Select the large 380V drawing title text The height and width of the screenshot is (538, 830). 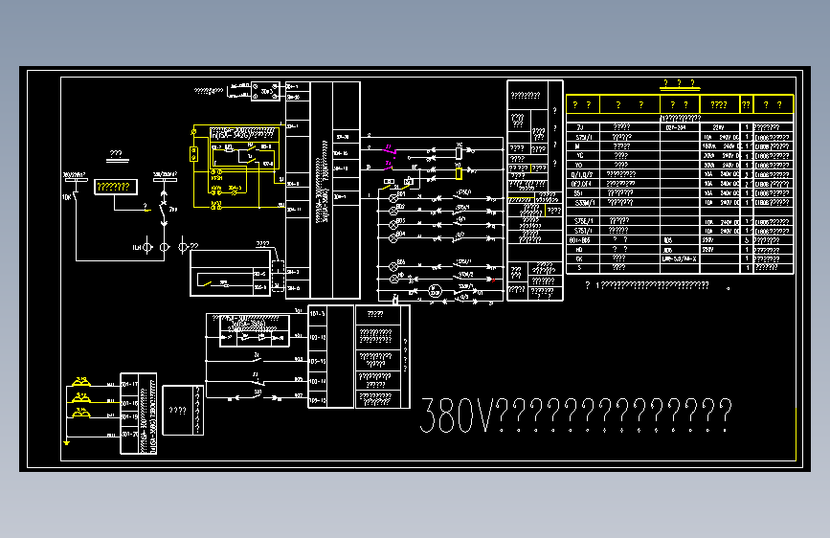pyautogui.click(x=576, y=415)
